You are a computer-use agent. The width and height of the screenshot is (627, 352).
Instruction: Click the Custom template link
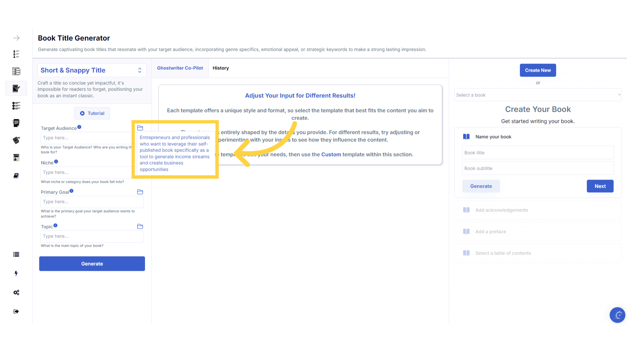tap(331, 154)
